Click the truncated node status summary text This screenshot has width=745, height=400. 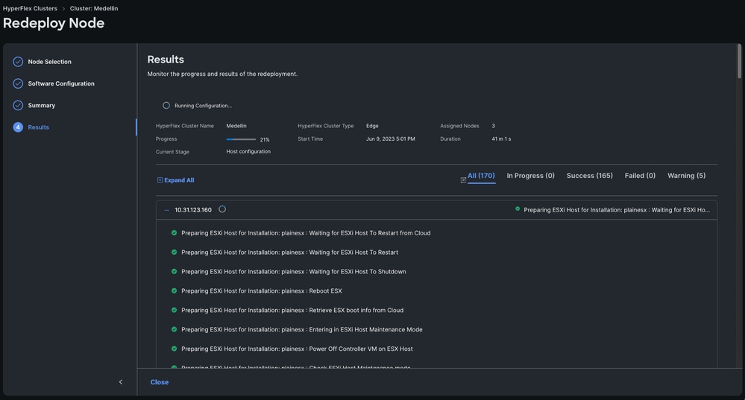coord(617,210)
